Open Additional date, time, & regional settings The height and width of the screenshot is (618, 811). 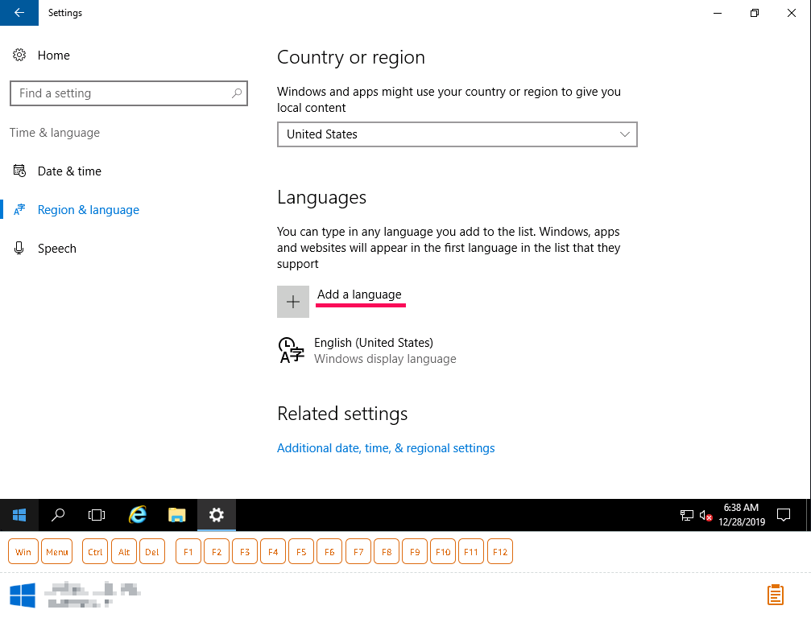386,448
